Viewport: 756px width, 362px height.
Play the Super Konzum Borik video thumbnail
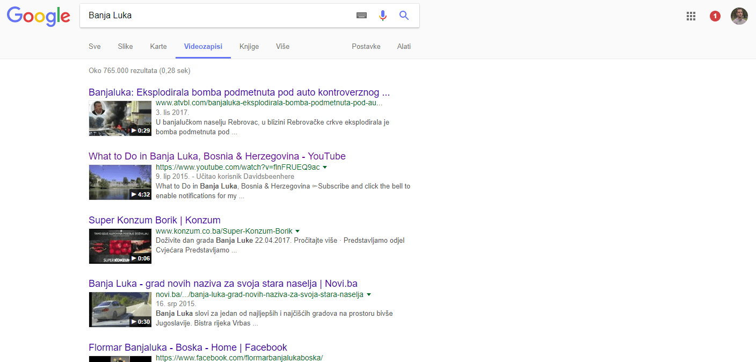coord(120,246)
